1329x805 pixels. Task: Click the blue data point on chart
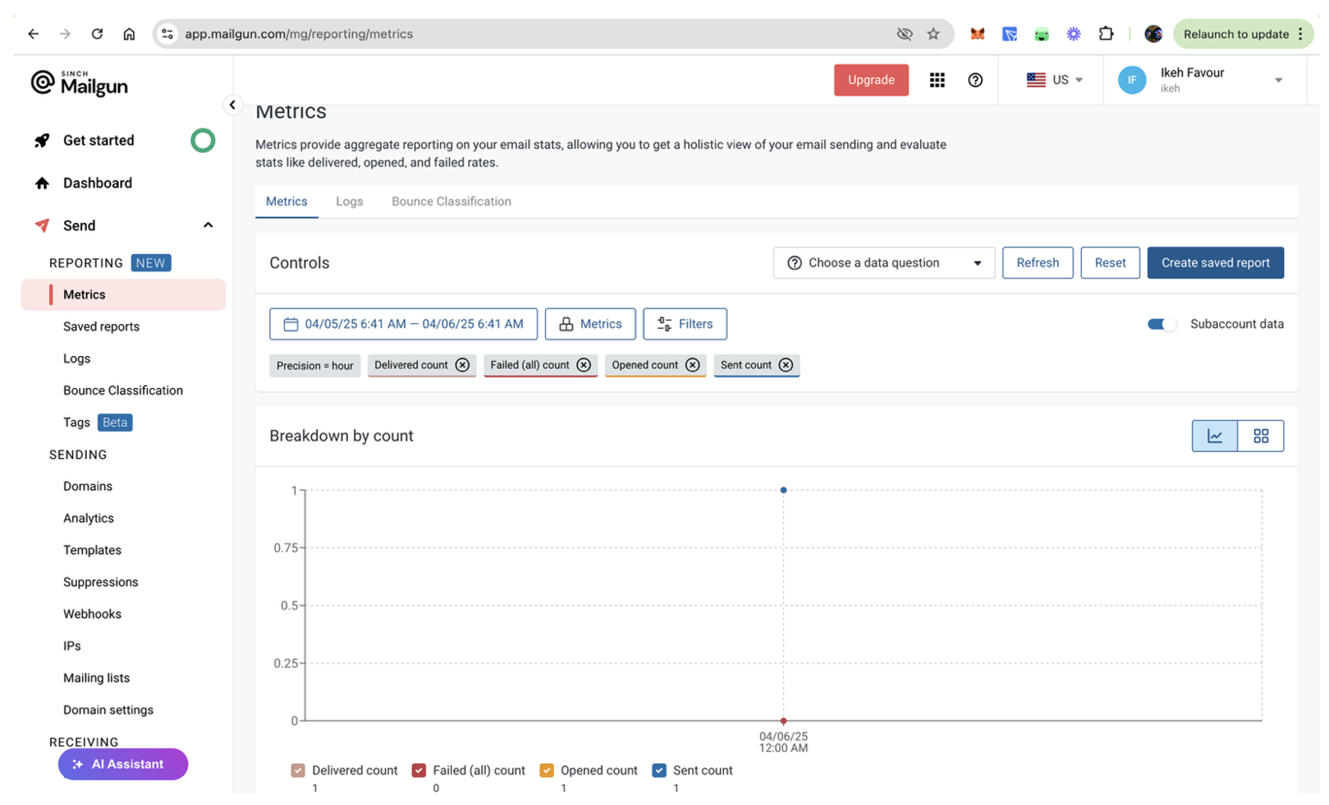pos(783,491)
